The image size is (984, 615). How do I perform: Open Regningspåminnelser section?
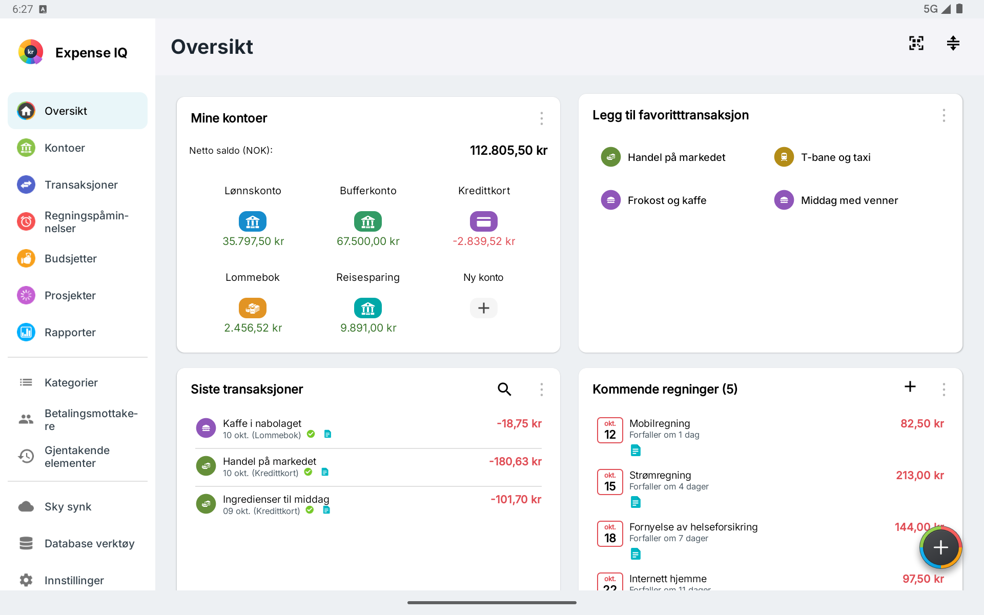coord(77,221)
